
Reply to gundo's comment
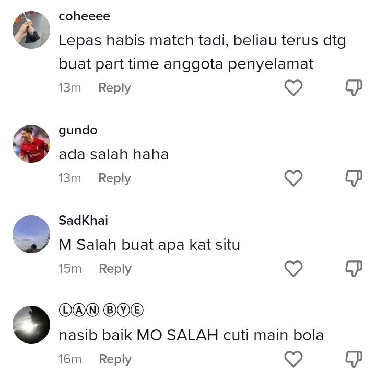[x=115, y=178]
